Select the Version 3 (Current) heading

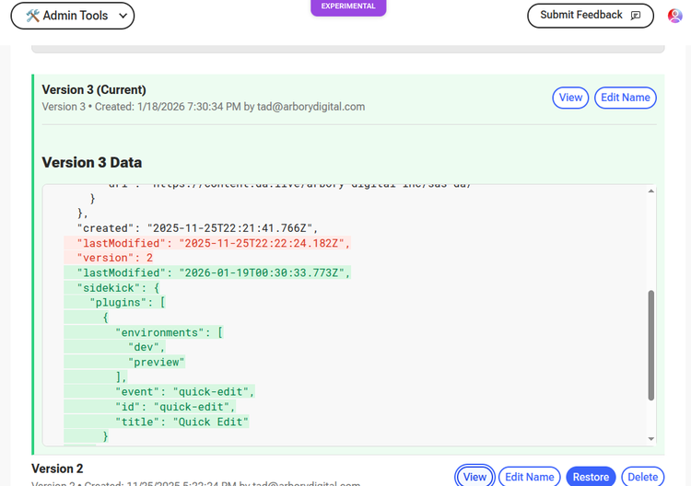[x=94, y=90]
